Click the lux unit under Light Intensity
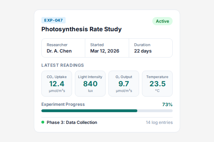The width and height of the screenshot is (214, 142). (90, 91)
